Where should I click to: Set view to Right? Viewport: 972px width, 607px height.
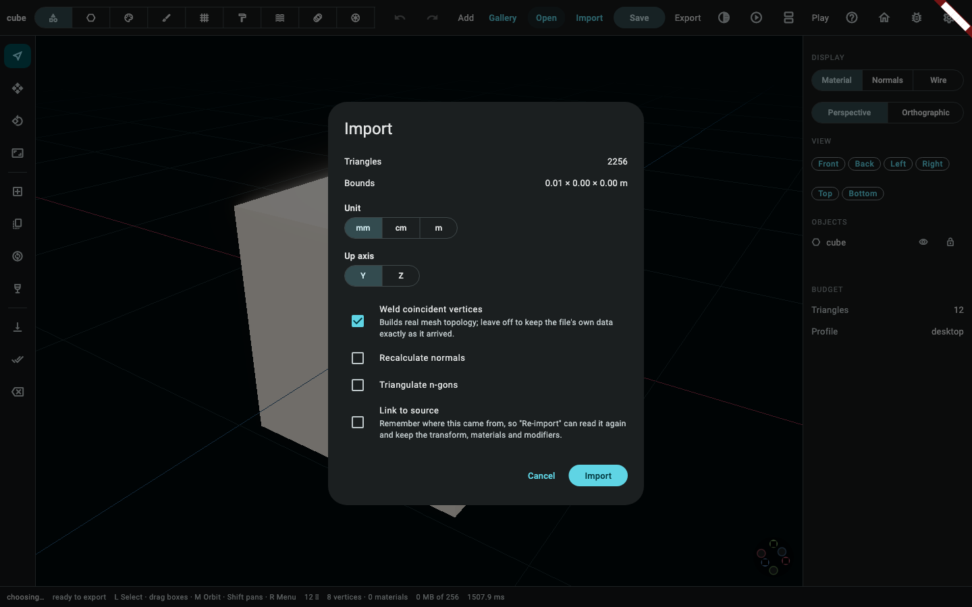[x=932, y=164]
